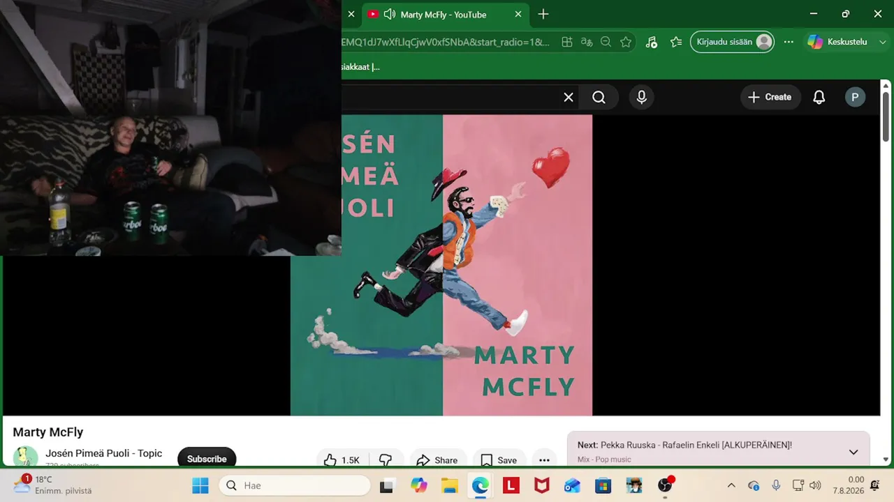The width and height of the screenshot is (894, 502).
Task: Click the translate page icon
Action: 587,42
